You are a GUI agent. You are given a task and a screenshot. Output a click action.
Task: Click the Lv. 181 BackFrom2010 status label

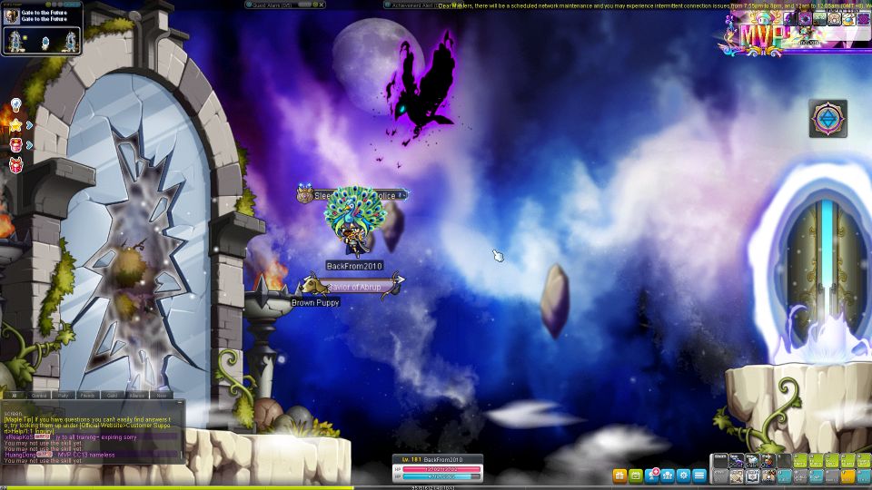(432, 460)
